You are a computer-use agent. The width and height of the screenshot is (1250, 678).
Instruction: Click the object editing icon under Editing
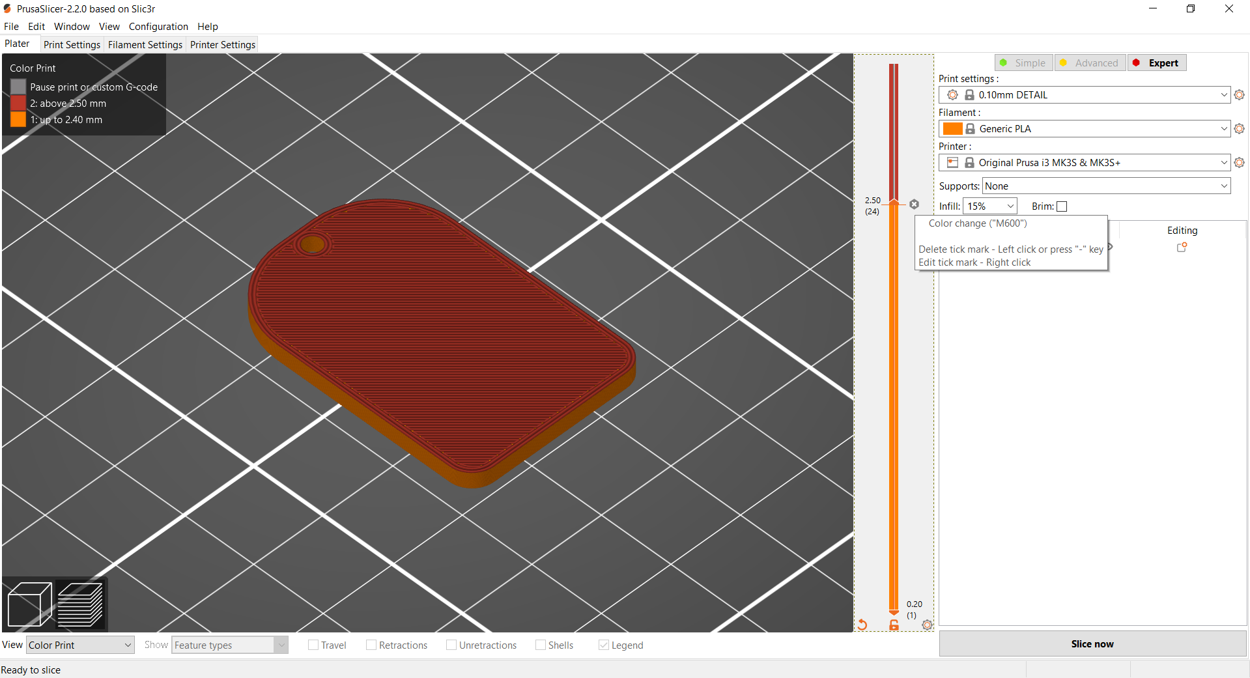coord(1182,247)
